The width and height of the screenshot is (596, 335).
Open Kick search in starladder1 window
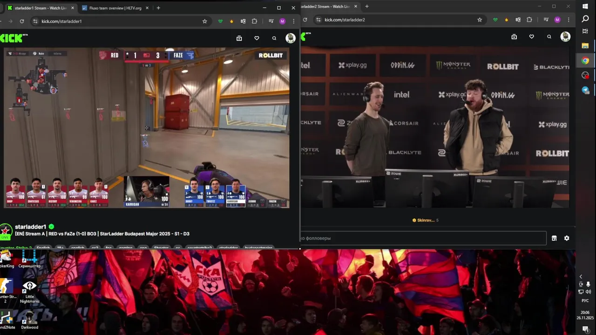[x=274, y=38]
